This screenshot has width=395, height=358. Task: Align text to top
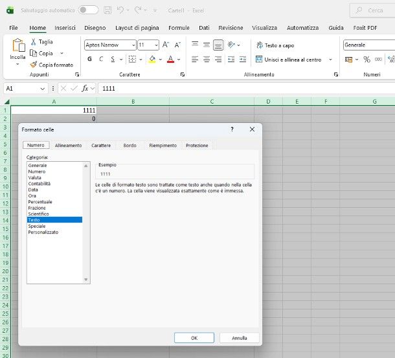pyautogui.click(x=195, y=45)
